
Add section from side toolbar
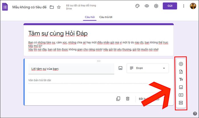(181, 103)
